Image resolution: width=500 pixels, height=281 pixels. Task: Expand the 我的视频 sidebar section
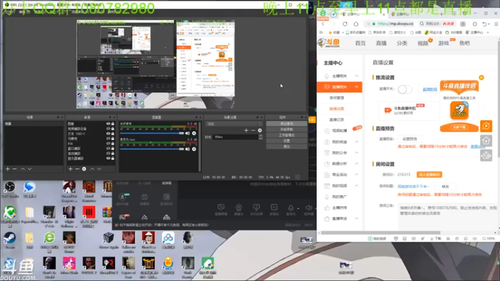(x=356, y=185)
